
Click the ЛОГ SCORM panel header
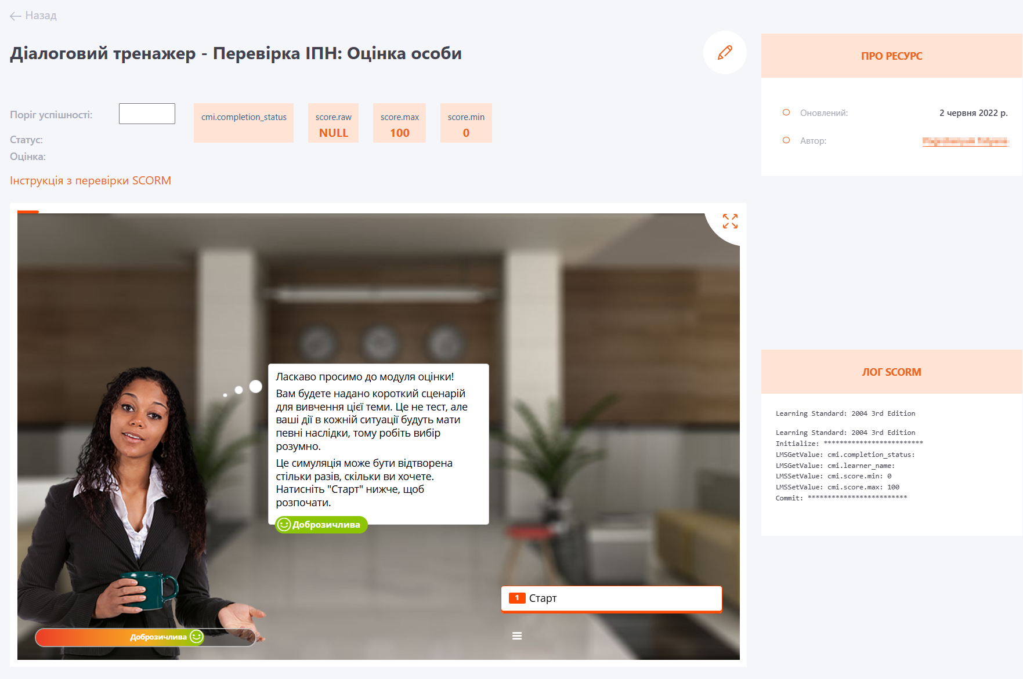pos(891,372)
